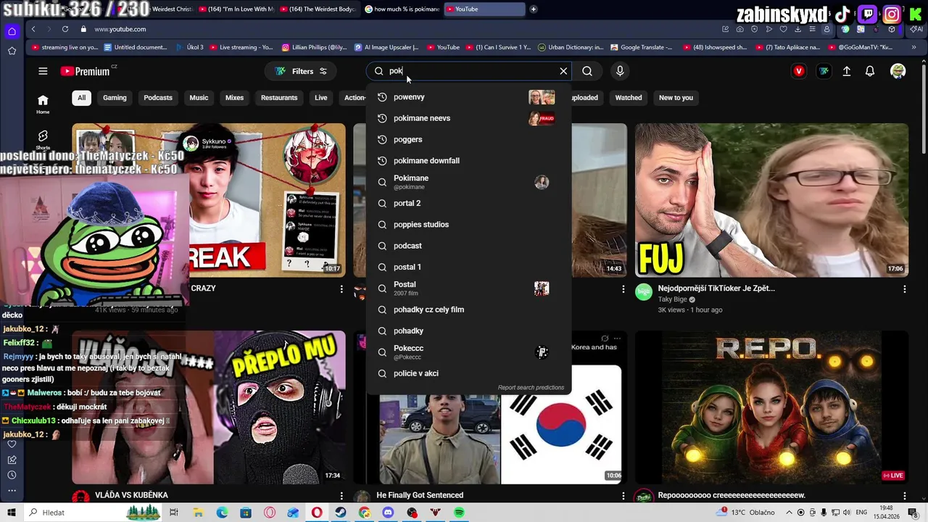Choose the 'Postal 2007 film' suggestion
The width and height of the screenshot is (928, 522).
468,288
